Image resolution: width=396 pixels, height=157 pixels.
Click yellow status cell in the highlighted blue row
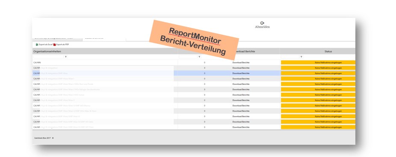318,73
